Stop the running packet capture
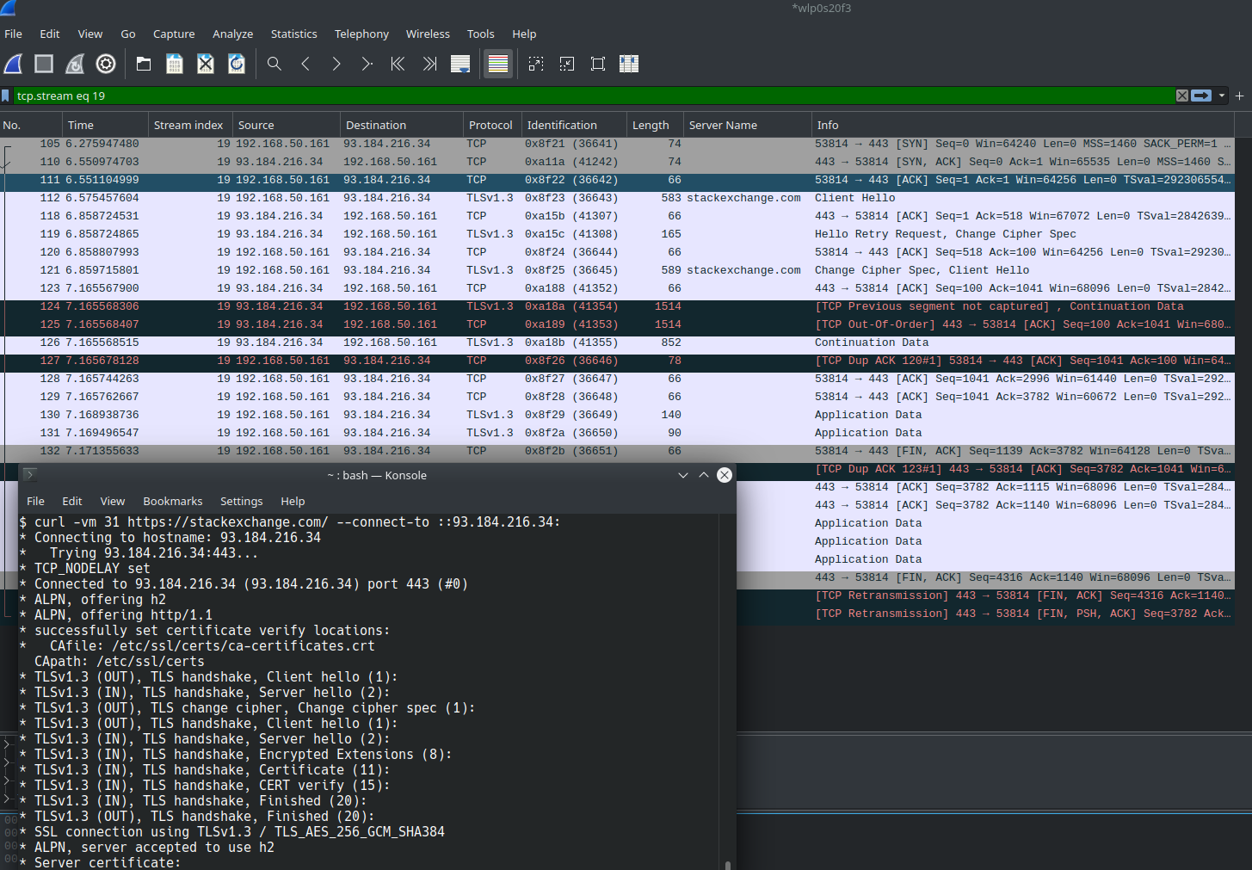Image resolution: width=1252 pixels, height=870 pixels. coord(44,64)
